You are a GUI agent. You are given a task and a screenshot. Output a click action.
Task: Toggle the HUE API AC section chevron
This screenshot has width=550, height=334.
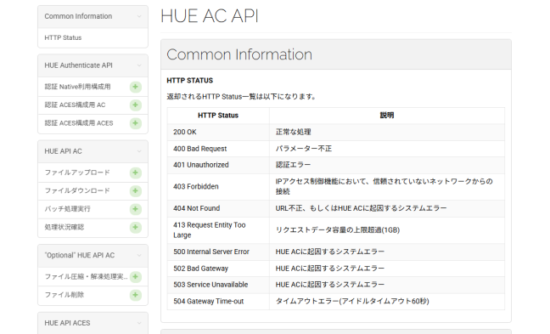click(x=139, y=151)
